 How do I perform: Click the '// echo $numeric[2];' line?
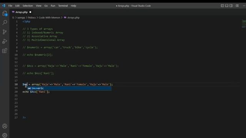tap(38, 55)
